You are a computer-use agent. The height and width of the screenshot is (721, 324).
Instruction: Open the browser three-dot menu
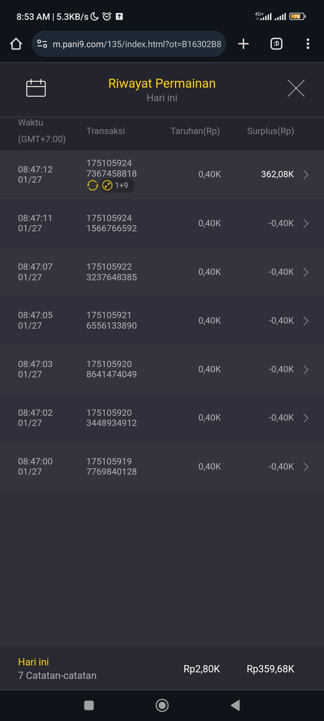(307, 44)
